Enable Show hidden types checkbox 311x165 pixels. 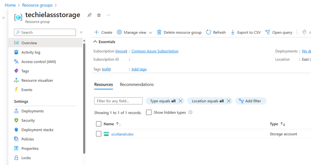point(149,112)
